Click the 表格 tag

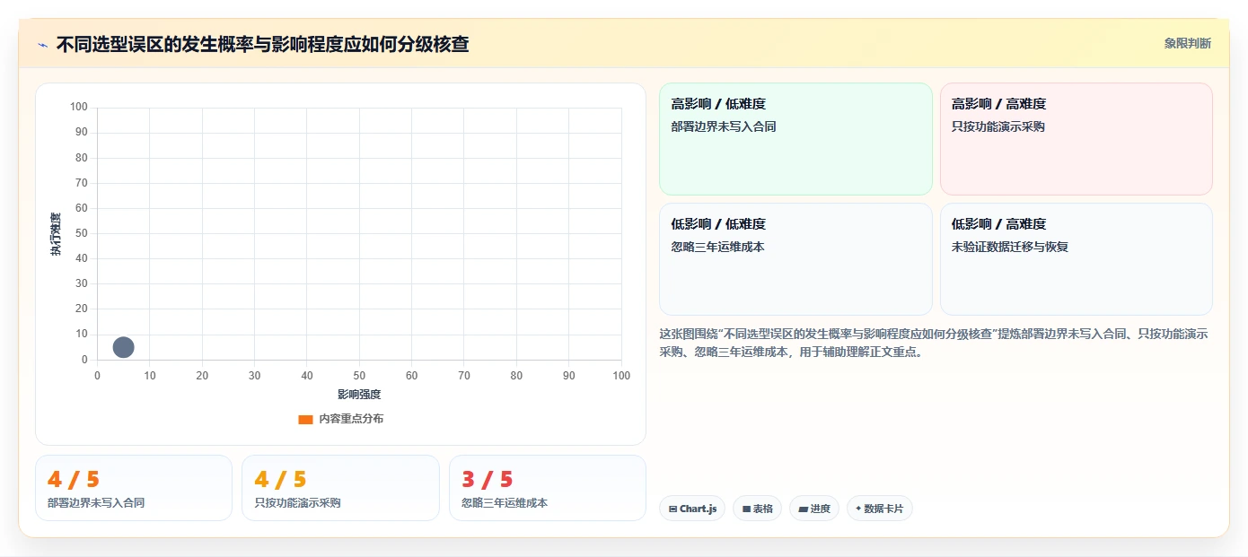758,509
